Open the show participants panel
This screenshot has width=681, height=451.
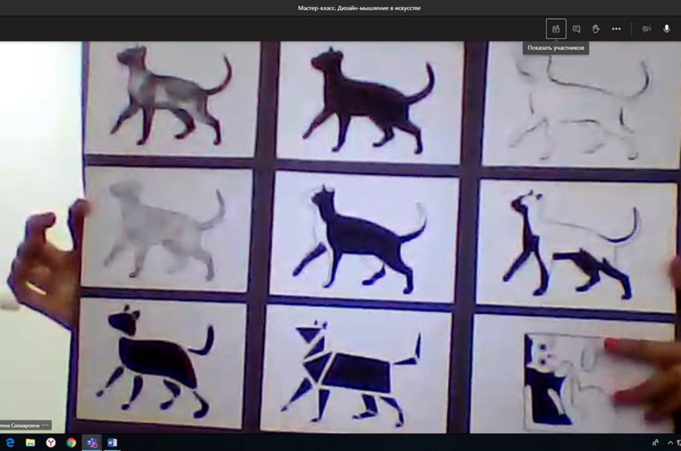[x=556, y=29]
